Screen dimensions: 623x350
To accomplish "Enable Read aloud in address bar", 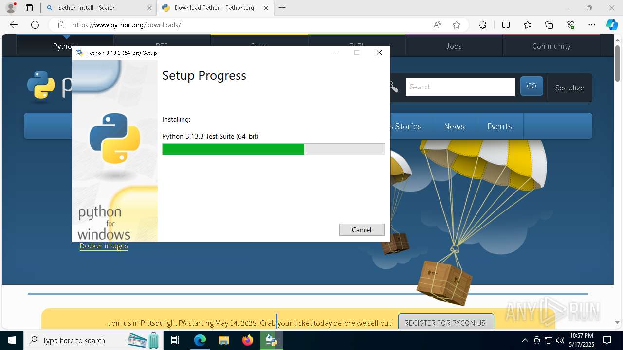I will click(437, 25).
